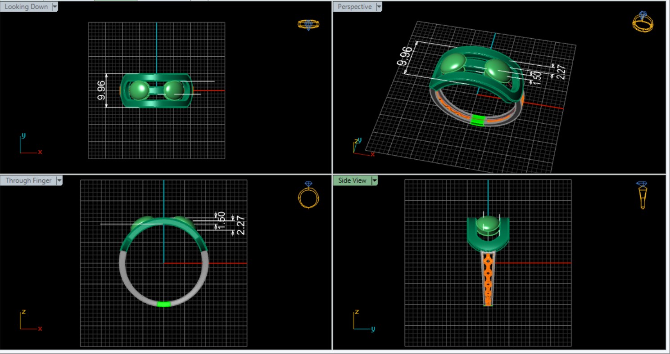Click the axis indicator in Side View viewport

pyautogui.click(x=362, y=320)
